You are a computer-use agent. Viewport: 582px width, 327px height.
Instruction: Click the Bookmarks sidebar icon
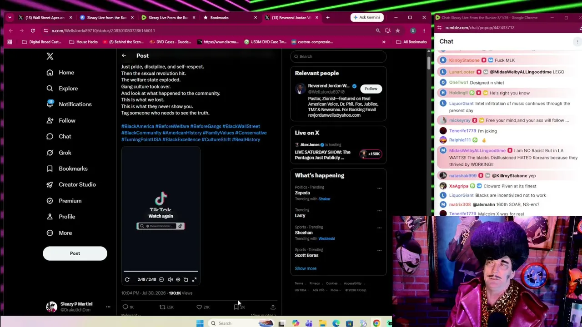coord(50,168)
